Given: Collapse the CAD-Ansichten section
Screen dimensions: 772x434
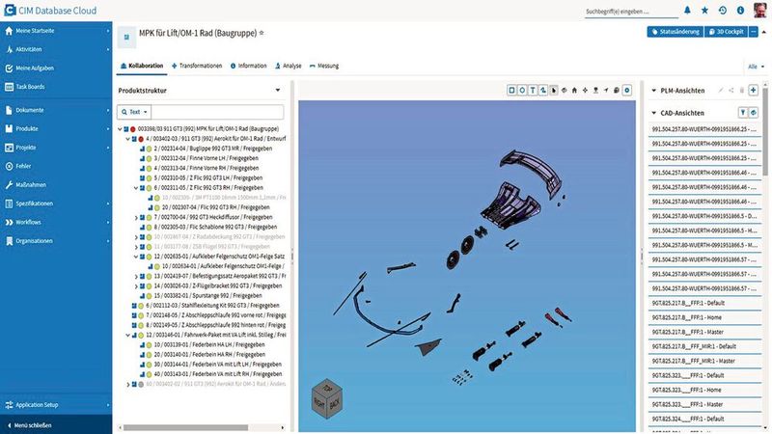Looking at the screenshot, I should click(x=654, y=113).
